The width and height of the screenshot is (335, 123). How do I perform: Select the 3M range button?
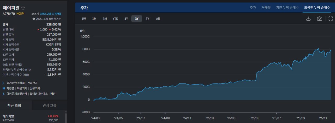point(105,19)
